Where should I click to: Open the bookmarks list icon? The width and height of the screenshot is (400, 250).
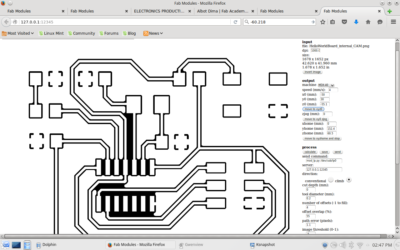pyautogui.click(x=332, y=22)
